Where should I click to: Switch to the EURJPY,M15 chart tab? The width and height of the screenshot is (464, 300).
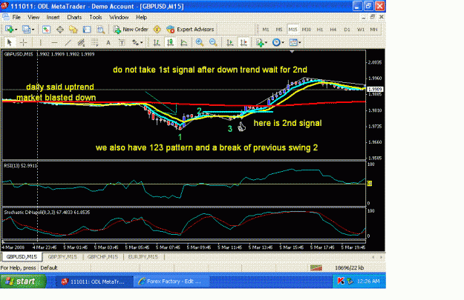tap(143, 257)
